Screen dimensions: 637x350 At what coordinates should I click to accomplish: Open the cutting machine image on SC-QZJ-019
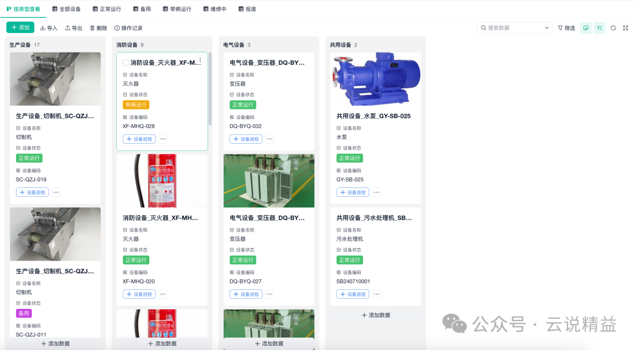[55, 79]
